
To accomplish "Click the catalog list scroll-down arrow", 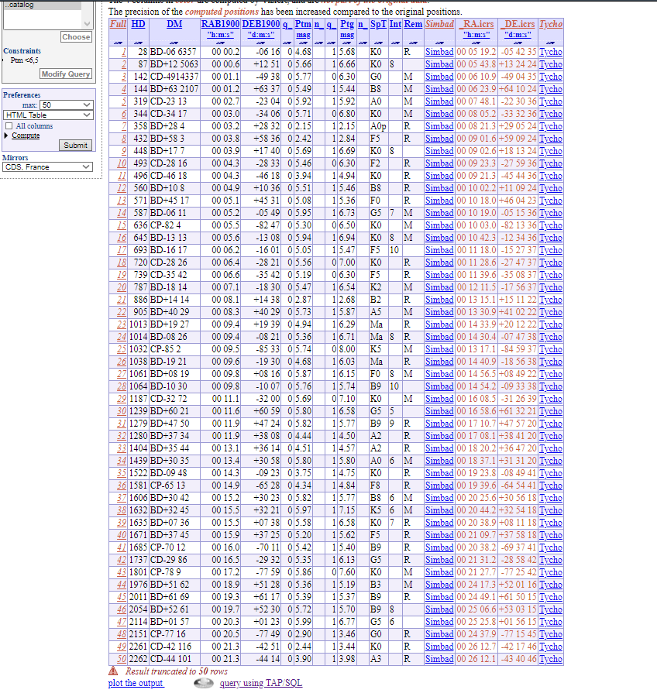I will coord(87,24).
